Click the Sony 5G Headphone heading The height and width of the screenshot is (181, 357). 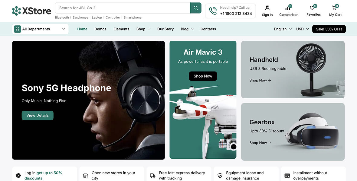pos(67,88)
